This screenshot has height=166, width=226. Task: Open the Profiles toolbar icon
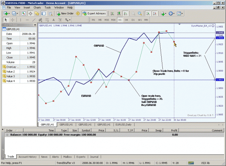coord(14,13)
